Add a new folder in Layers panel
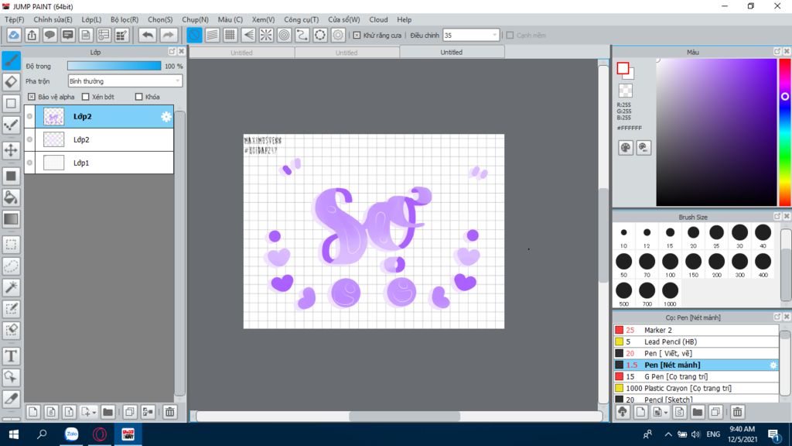The width and height of the screenshot is (792, 446). [108, 412]
